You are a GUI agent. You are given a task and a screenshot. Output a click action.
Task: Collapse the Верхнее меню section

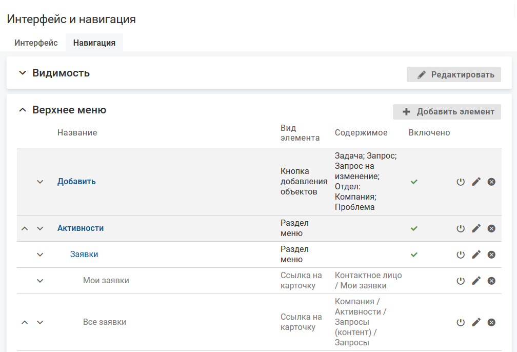click(x=22, y=110)
